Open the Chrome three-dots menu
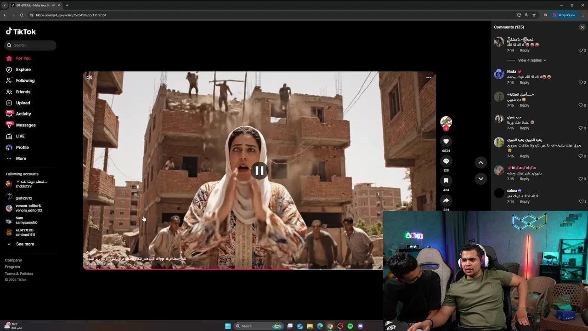This screenshot has width=588, height=331. 582,15
